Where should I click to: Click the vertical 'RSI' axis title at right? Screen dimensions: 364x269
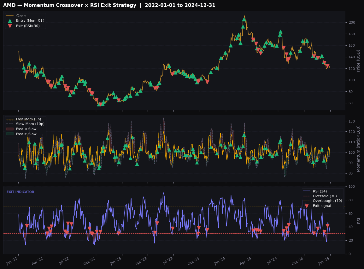tap(359, 220)
